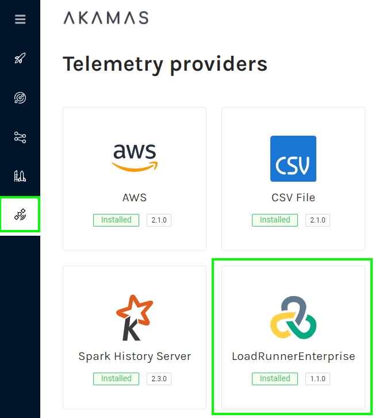Click the Spark History Server star logo
This screenshot has width=375, height=418.
[x=135, y=317]
